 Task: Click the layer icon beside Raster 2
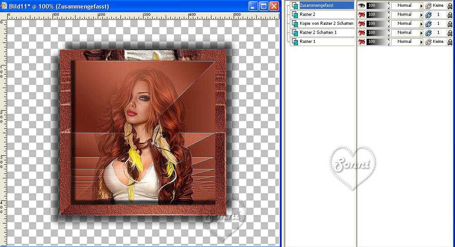(295, 14)
